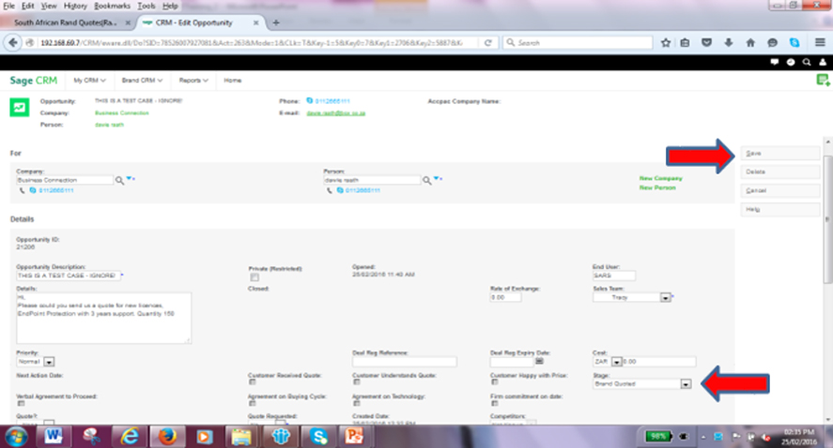Click the New Company link

[661, 179]
